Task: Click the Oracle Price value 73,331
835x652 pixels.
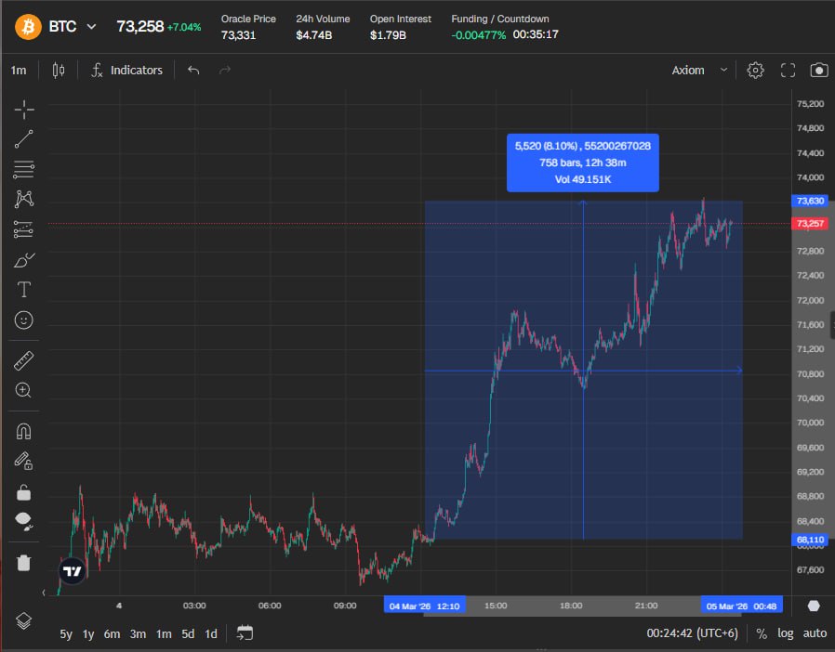Action: tap(239, 35)
